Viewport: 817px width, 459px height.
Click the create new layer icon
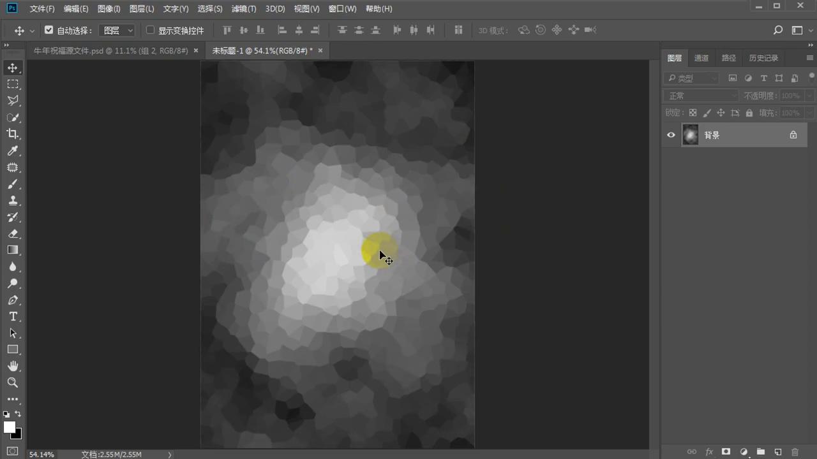(777, 452)
